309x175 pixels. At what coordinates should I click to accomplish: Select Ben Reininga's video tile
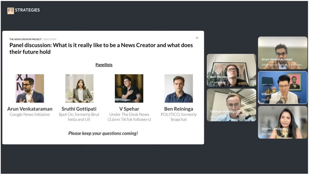click(231, 70)
